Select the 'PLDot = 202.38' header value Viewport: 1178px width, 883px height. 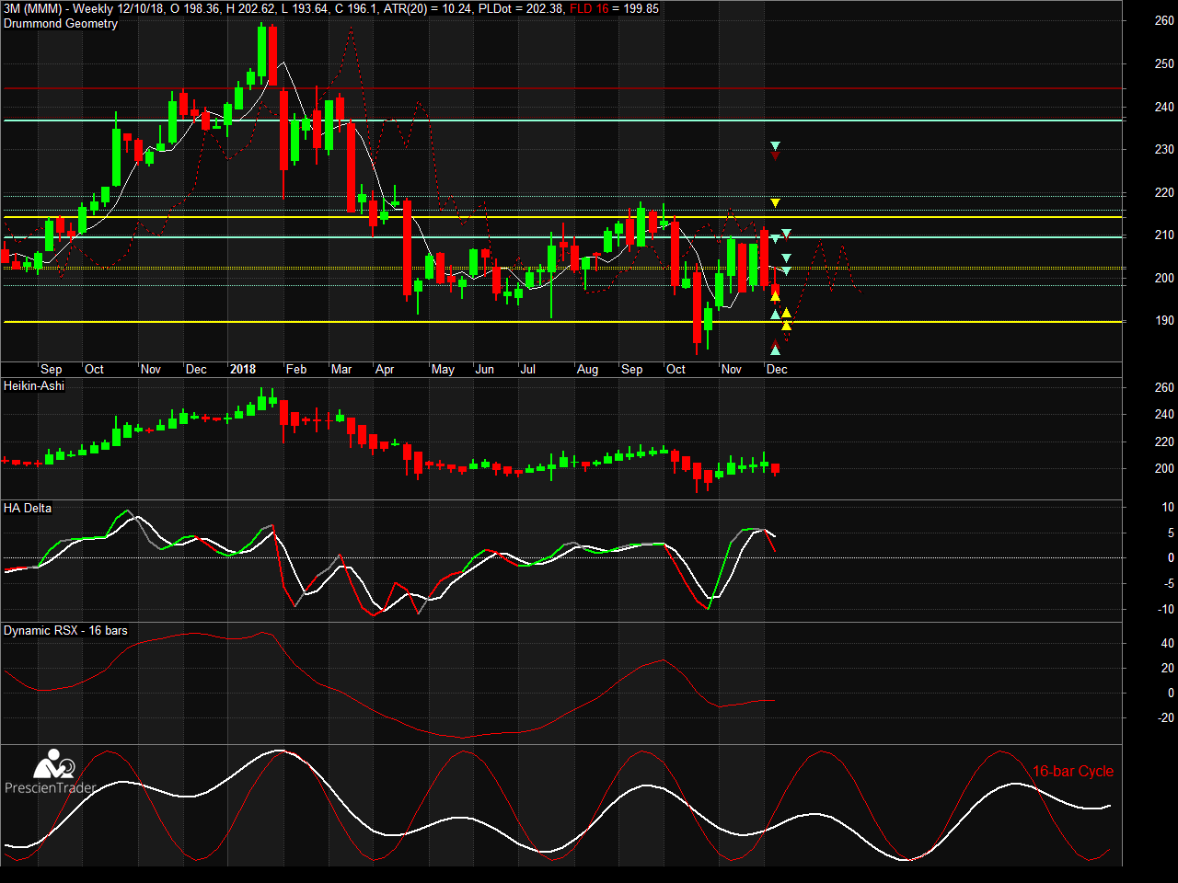point(520,8)
